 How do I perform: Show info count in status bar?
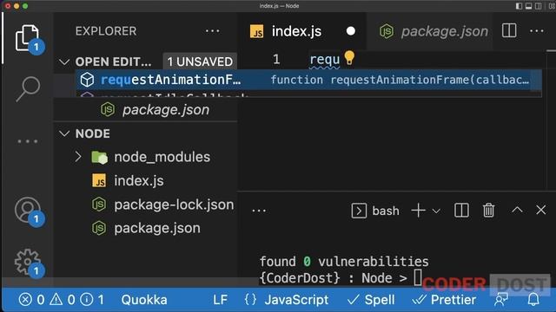(x=92, y=300)
